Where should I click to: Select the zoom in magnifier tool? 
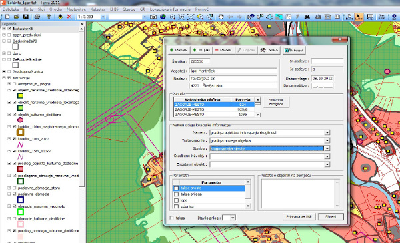[x=173, y=17]
